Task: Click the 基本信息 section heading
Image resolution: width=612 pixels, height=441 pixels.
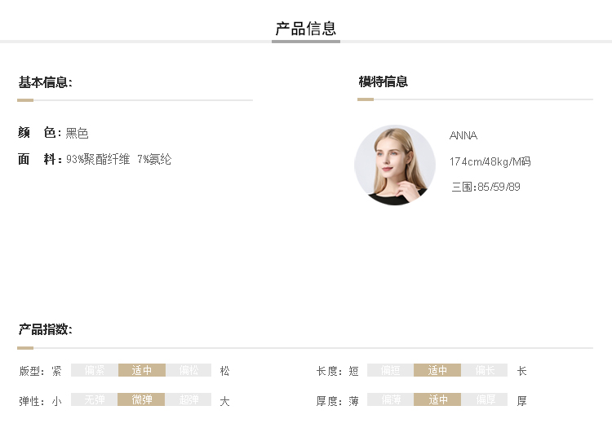Action: [45, 82]
